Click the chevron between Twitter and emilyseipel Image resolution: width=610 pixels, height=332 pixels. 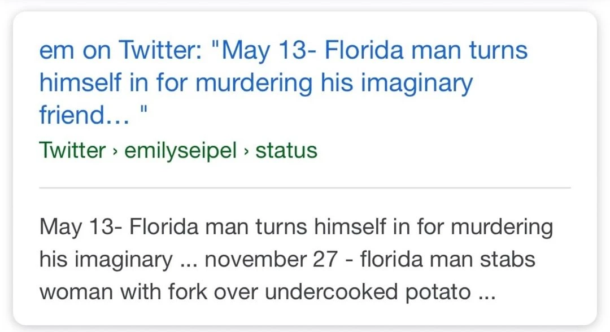115,151
